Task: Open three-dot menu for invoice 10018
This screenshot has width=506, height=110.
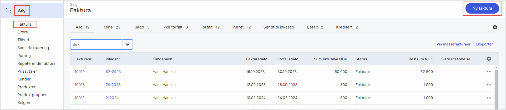Action: [489, 85]
